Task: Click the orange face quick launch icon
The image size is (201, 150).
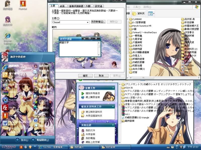Action: (x=30, y=147)
